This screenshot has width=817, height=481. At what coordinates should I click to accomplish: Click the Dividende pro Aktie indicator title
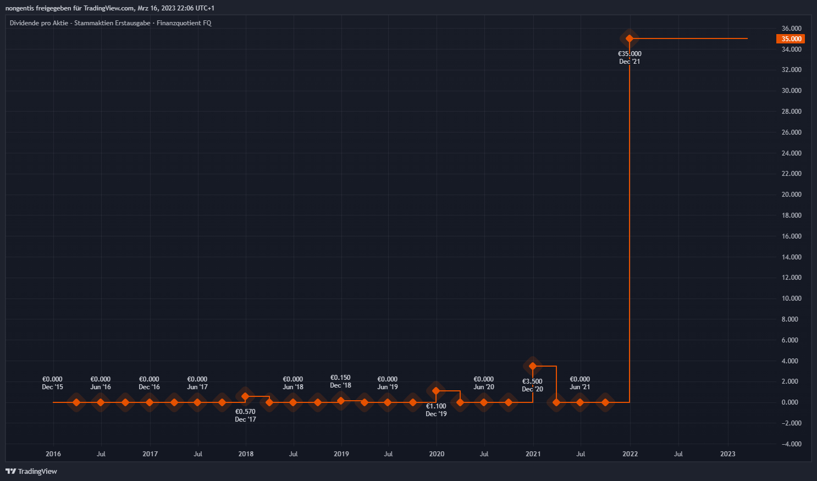(x=111, y=23)
